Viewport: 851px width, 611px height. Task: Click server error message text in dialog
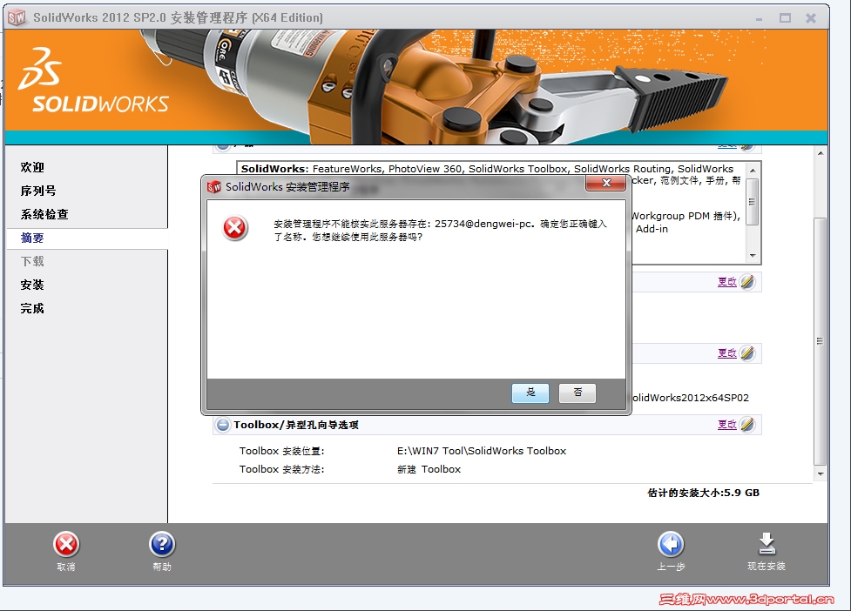[440, 230]
